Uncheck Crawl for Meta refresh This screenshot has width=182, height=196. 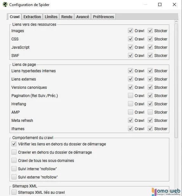[x=131, y=120]
